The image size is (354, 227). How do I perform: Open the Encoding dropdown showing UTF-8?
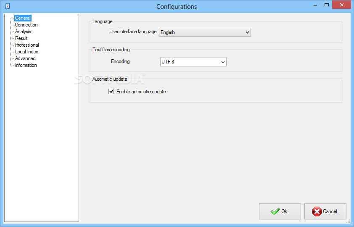[x=193, y=62]
